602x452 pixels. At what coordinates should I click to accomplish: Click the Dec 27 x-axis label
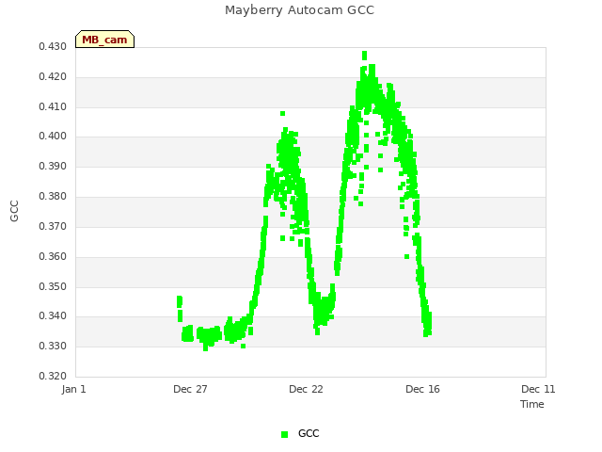tap(190, 389)
